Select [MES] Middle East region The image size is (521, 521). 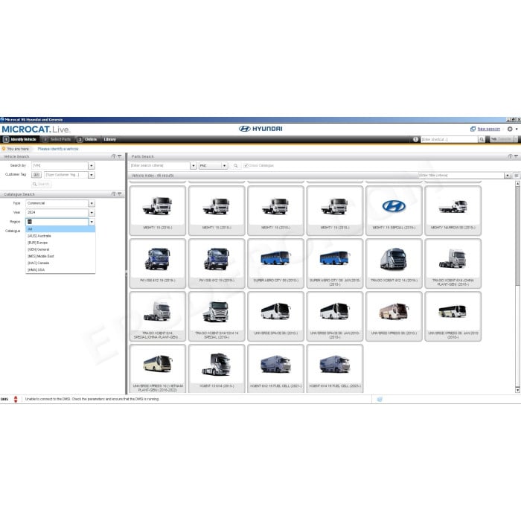click(60, 257)
